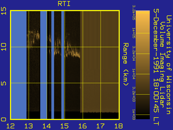Image resolution: width=173 pixels, height=130 pixels.
Task: Click the x-axis label 16
Action: (x=83, y=126)
